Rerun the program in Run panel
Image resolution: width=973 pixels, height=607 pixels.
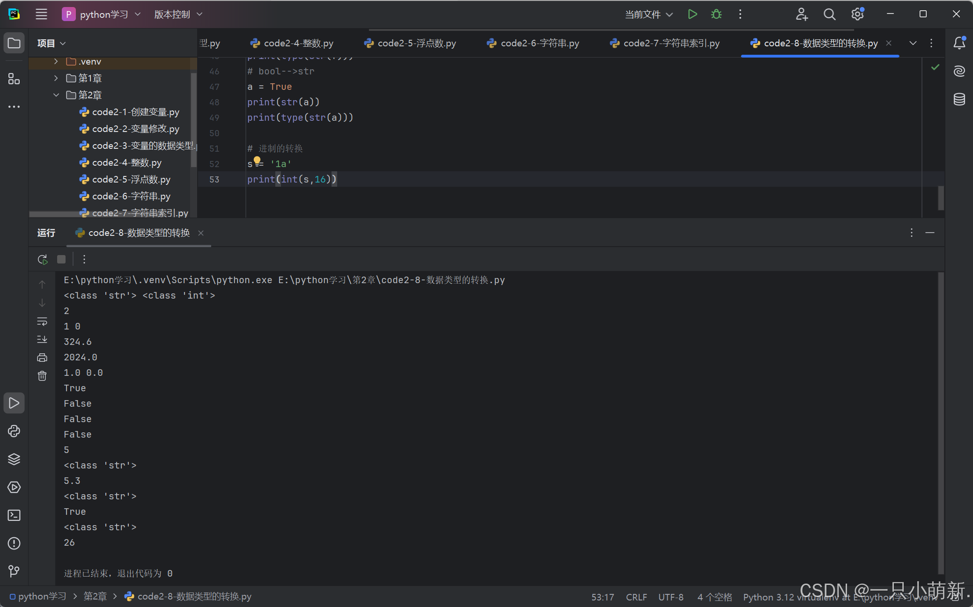(43, 259)
